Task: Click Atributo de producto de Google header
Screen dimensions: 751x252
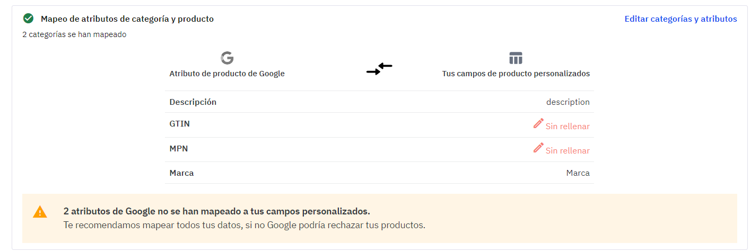Action: click(227, 74)
